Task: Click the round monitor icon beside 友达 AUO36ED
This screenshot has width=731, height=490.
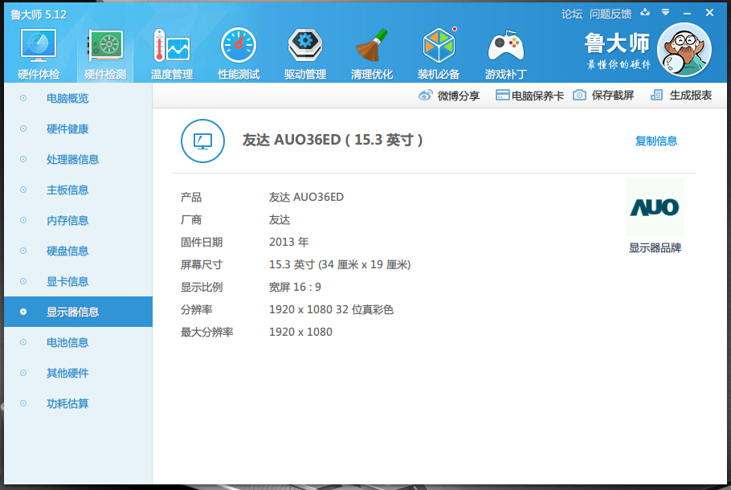Action: point(202,141)
